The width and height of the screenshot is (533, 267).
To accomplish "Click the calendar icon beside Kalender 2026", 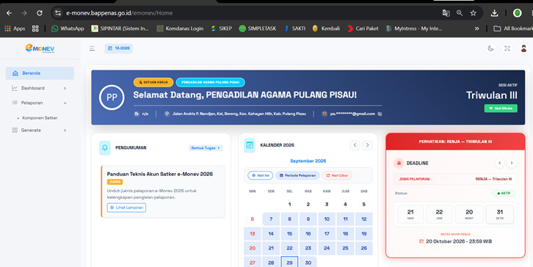I will pos(250,145).
